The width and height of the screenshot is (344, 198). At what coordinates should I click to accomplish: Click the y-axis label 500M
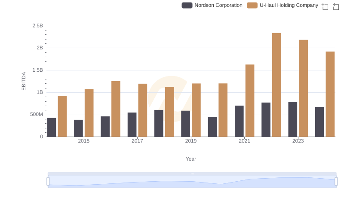[37, 114]
